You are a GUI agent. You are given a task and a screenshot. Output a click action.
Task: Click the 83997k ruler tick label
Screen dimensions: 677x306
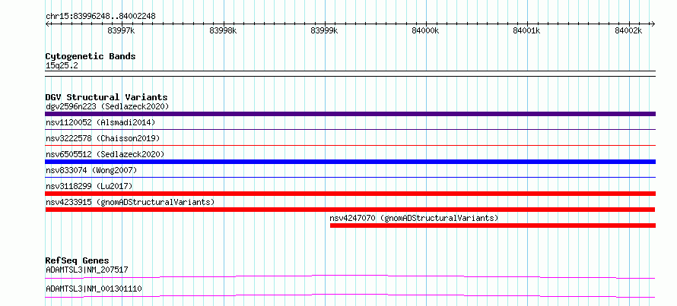click(121, 31)
